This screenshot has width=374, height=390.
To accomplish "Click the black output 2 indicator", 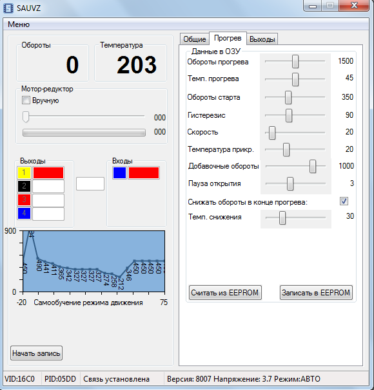I will click(x=24, y=186).
